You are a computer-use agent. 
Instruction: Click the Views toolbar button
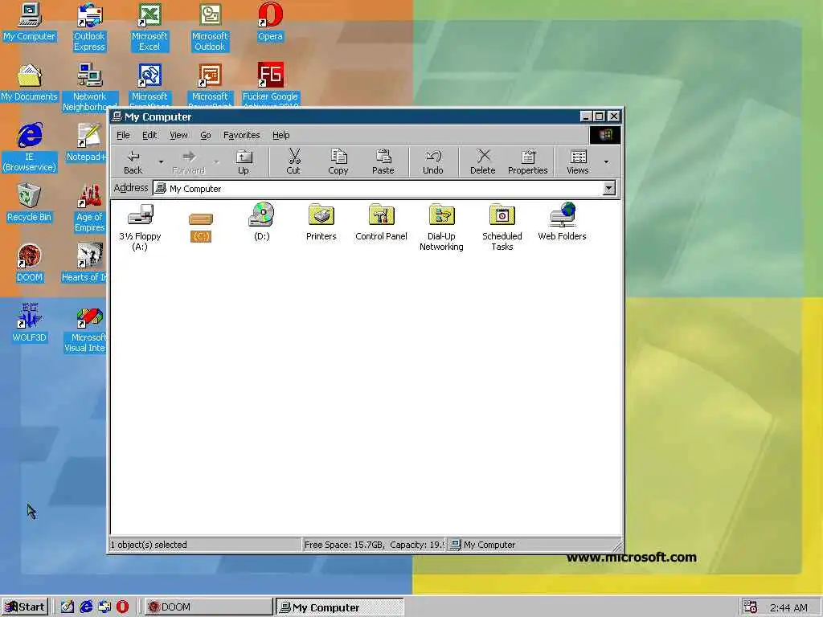point(578,161)
